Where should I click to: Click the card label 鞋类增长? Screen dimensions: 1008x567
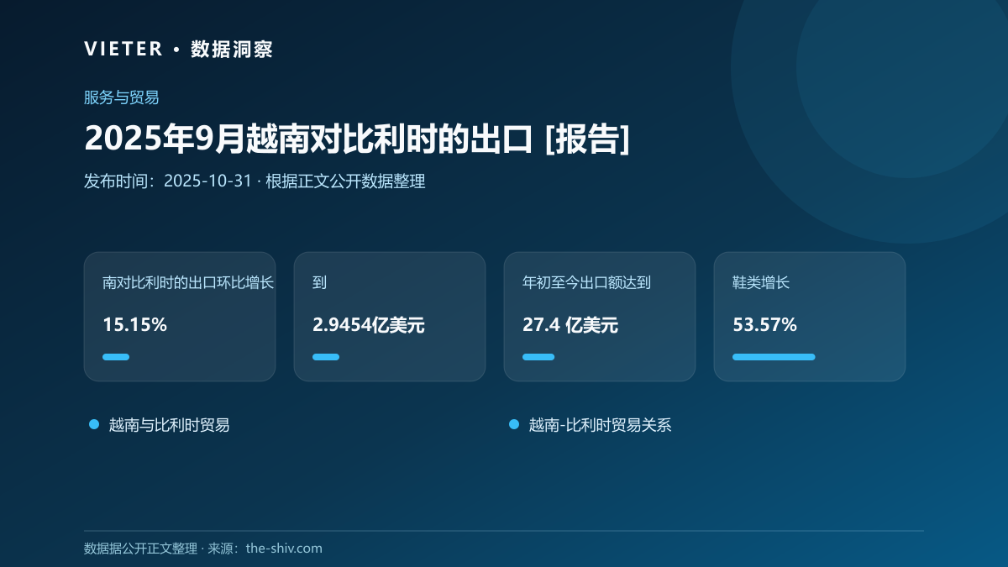coord(761,282)
